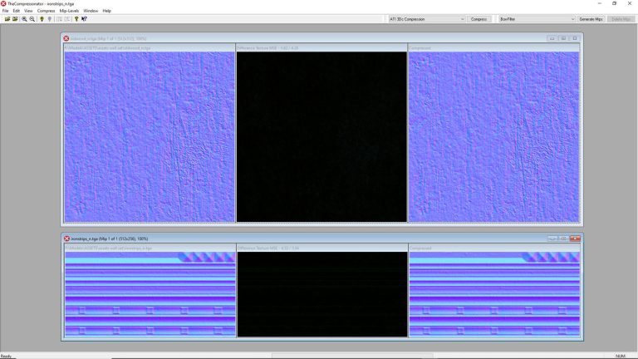Open the Compress menu
This screenshot has height=359, width=638.
coord(46,11)
